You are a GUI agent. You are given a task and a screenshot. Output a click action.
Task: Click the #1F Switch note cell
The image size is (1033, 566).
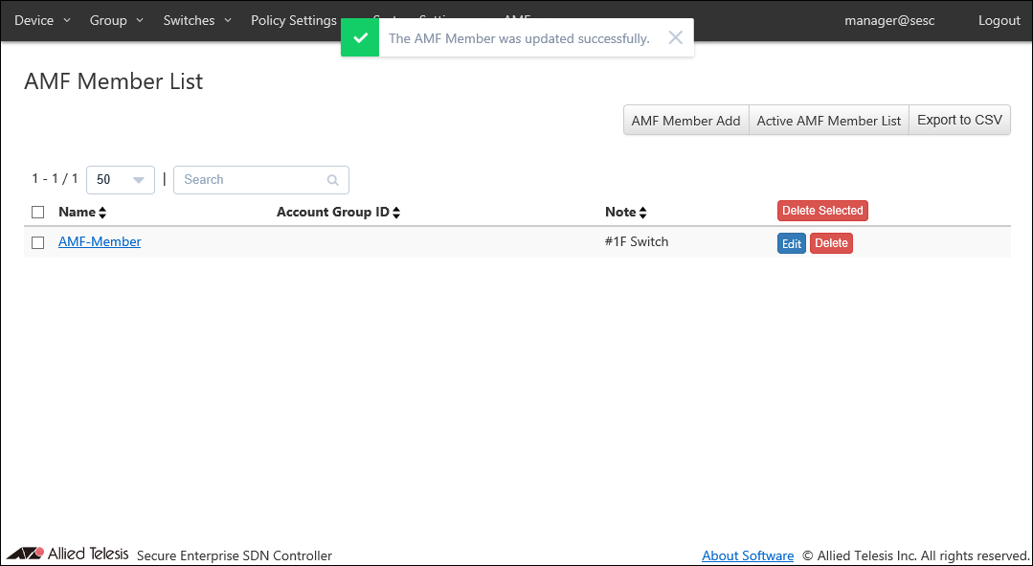click(x=637, y=241)
